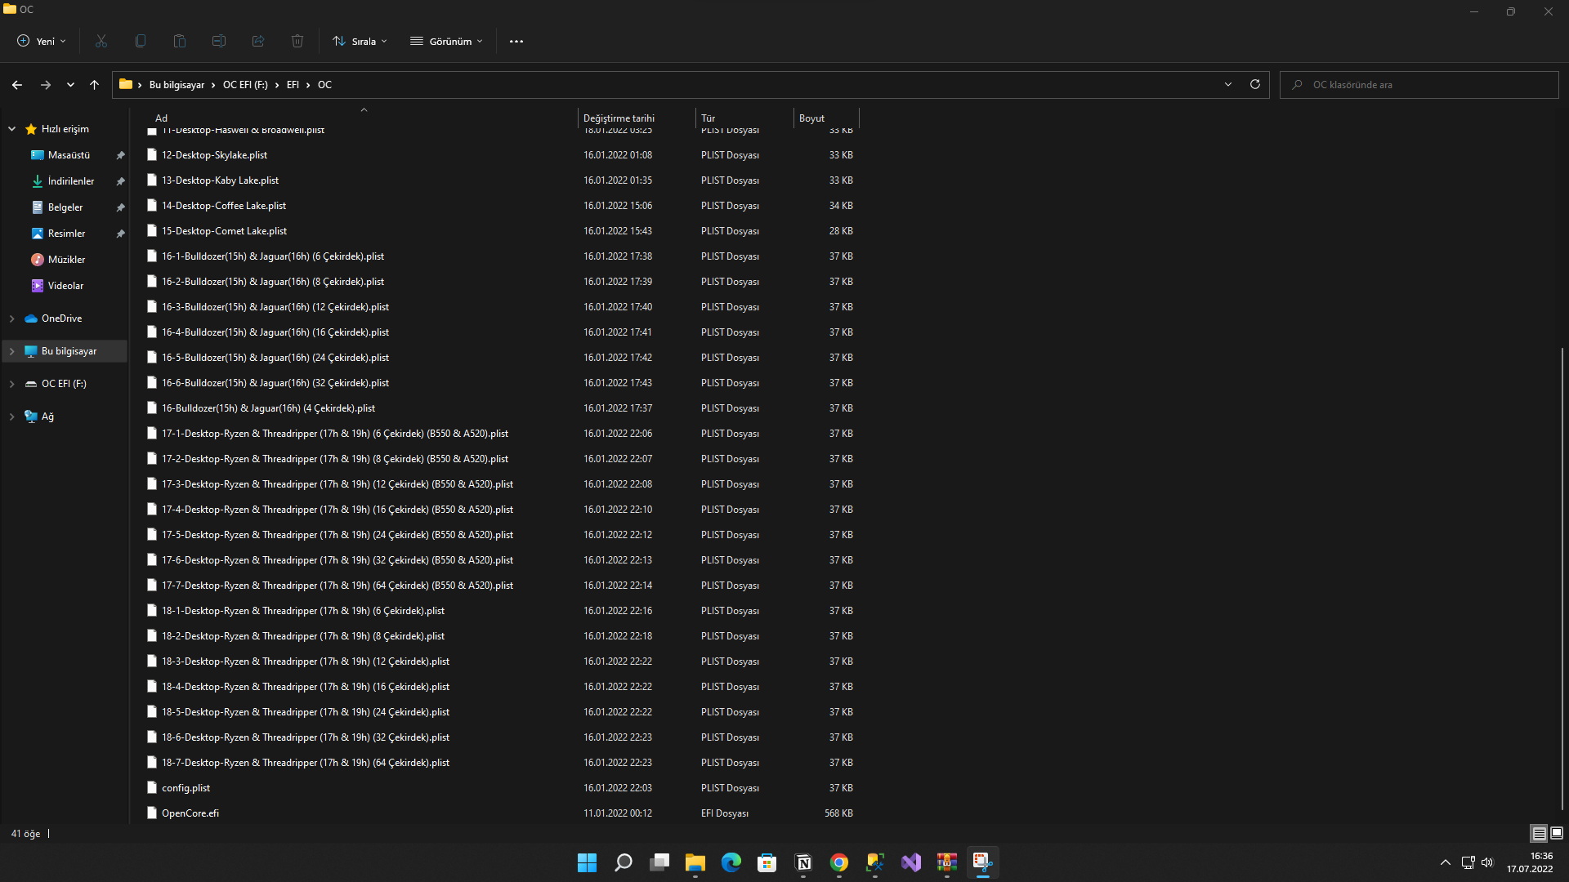The width and height of the screenshot is (1569, 882).
Task: Select the config.plist file
Action: [x=186, y=788]
